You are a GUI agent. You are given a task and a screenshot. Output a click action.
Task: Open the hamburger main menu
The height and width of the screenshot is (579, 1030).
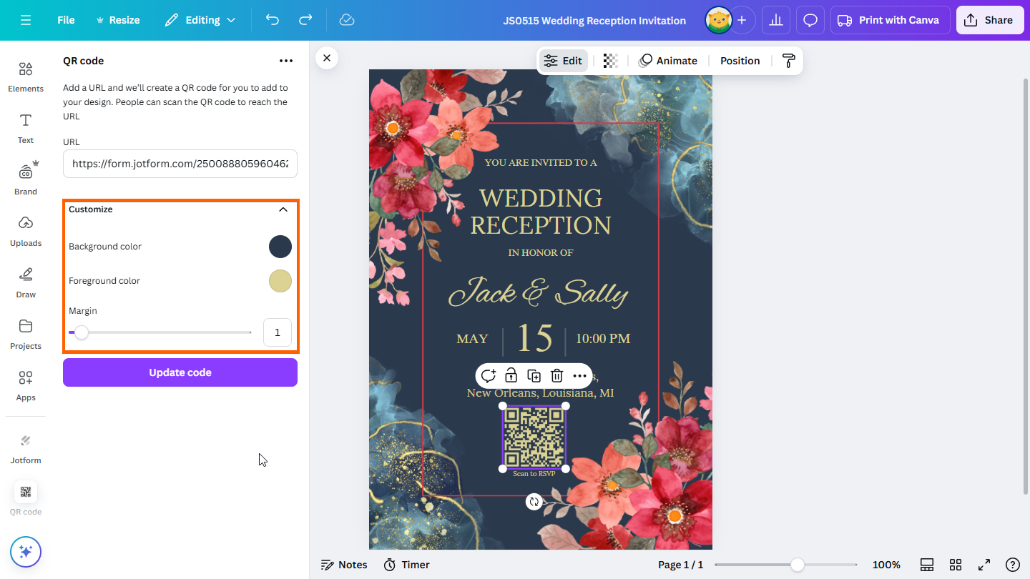(x=26, y=20)
